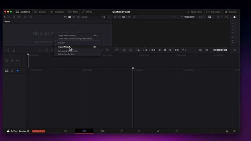Click the upper timeline playhead
The width and height of the screenshot is (251, 141).
(28, 55)
